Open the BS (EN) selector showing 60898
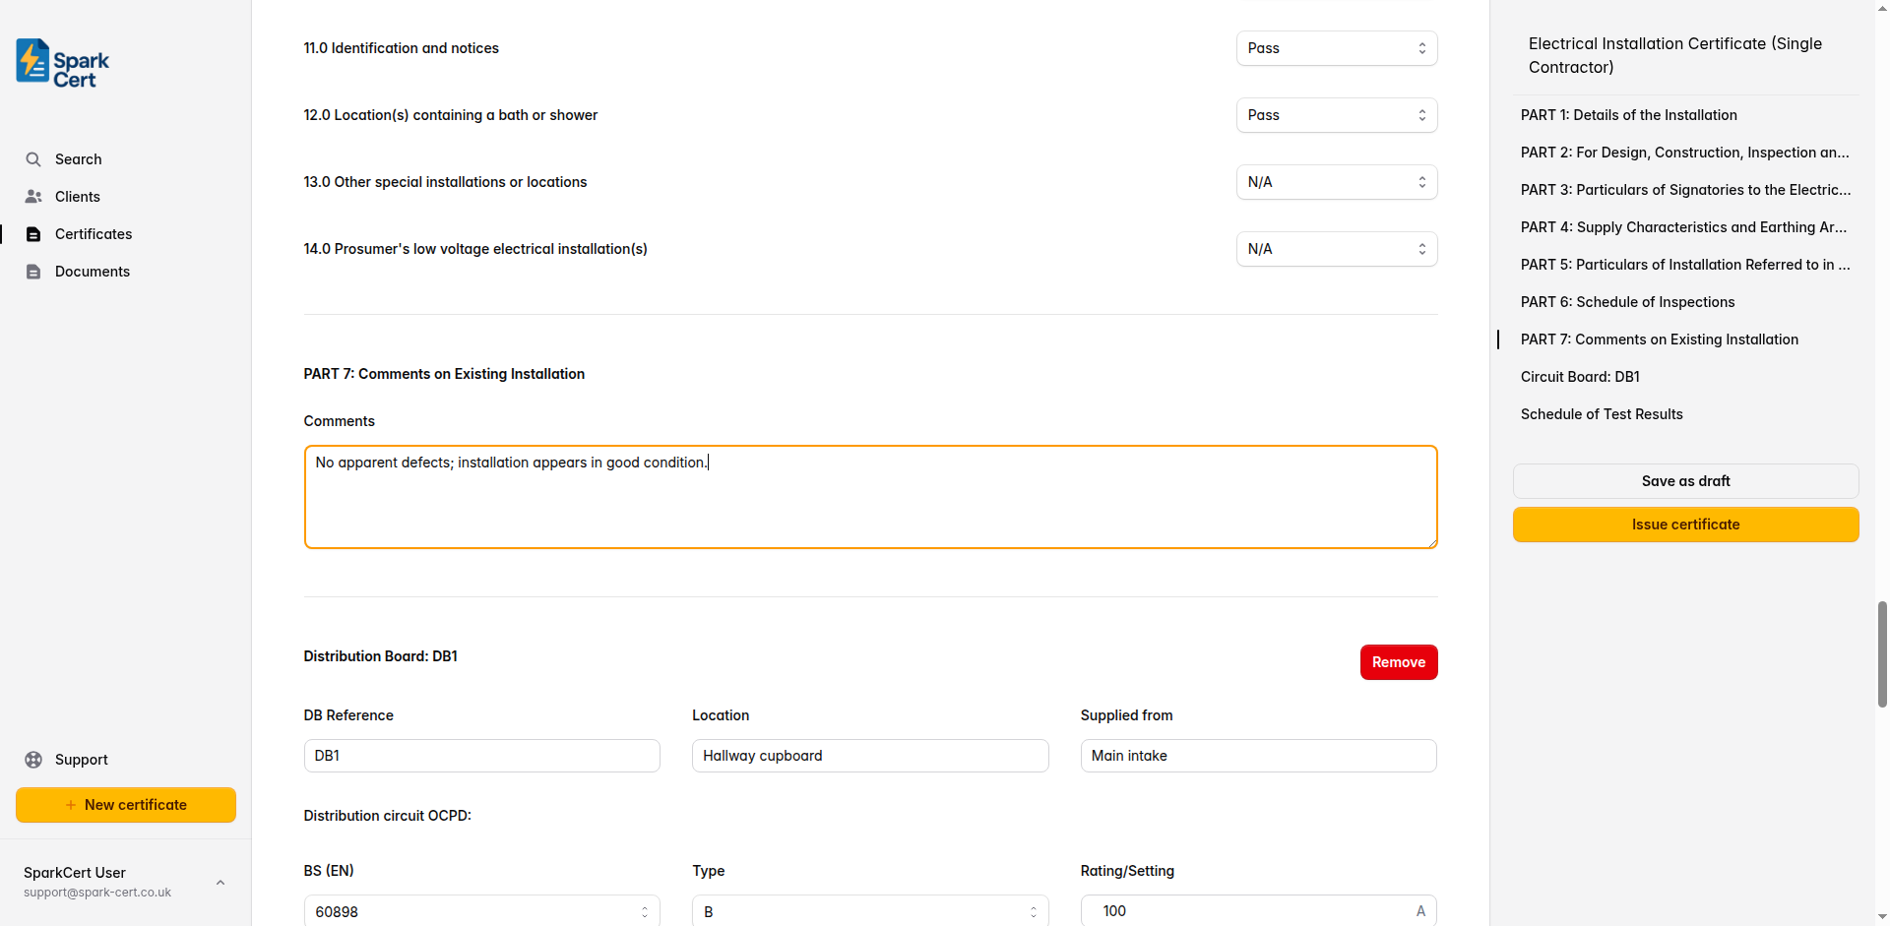The width and height of the screenshot is (1890, 926). [481, 910]
